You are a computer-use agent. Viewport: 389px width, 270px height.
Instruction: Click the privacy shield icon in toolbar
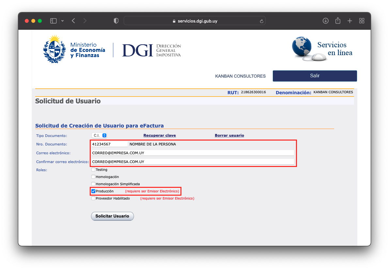[116, 21]
